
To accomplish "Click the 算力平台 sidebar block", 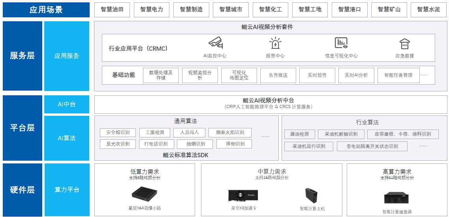I will [67, 190].
